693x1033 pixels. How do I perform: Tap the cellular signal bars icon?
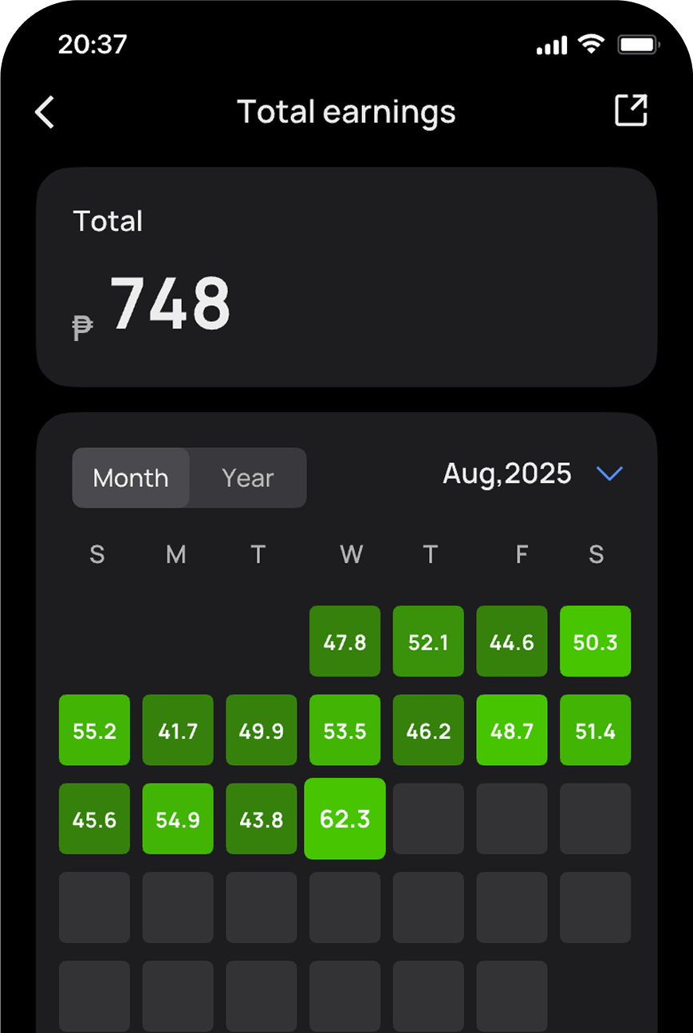coord(551,46)
